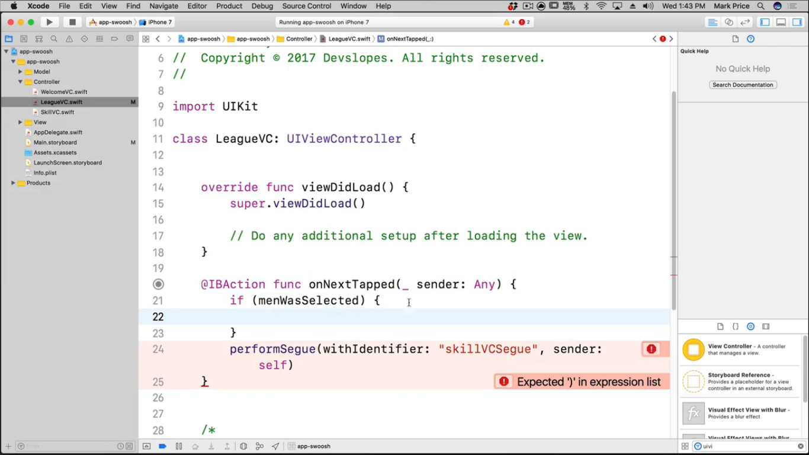The height and width of the screenshot is (455, 809).
Task: Expand the Model folder disclosure triangle
Action: (x=20, y=72)
